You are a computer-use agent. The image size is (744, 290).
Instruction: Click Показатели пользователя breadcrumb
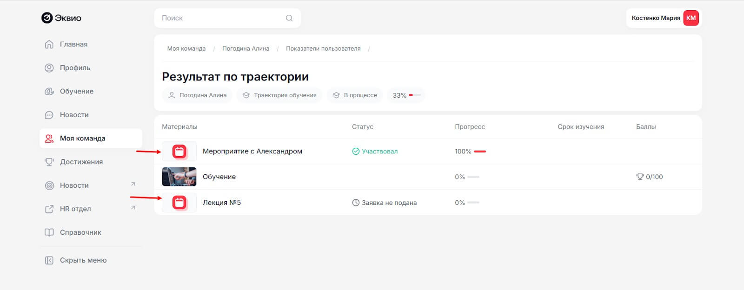(x=323, y=49)
